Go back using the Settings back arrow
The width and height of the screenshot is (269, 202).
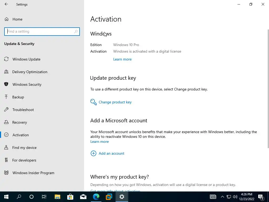click(6, 4)
